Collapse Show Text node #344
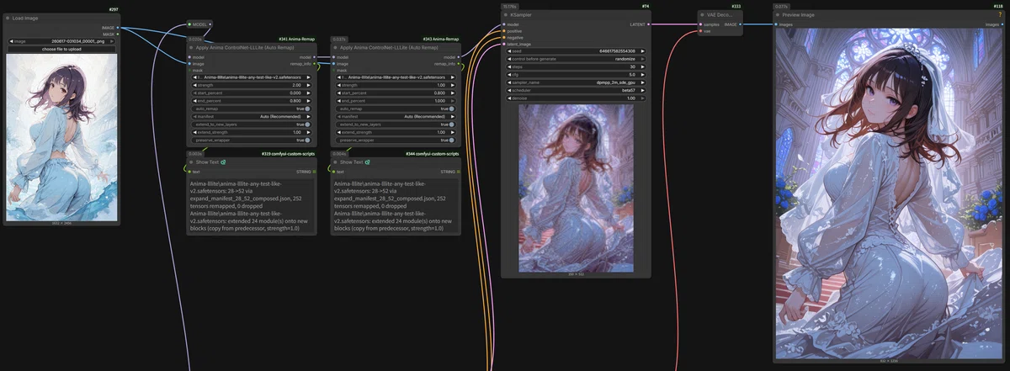The width and height of the screenshot is (1010, 371). click(x=336, y=162)
